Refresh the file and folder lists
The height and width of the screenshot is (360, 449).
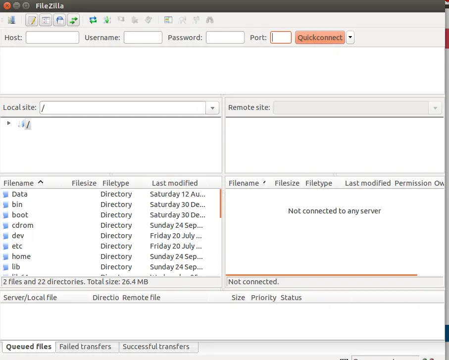point(93,20)
